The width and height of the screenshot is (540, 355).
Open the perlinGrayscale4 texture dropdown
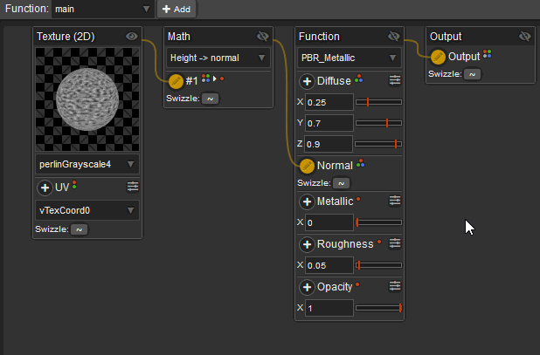click(87, 164)
